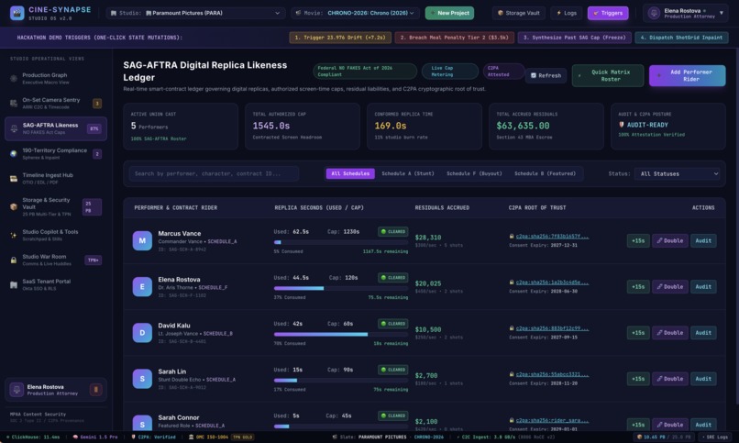Click the New Project button

[x=449, y=13]
